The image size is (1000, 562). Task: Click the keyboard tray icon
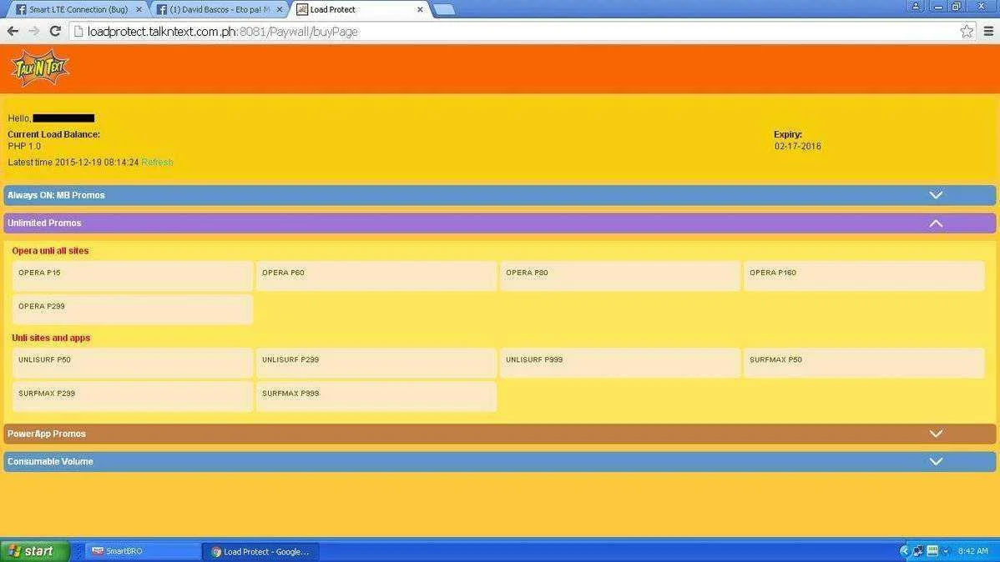932,551
